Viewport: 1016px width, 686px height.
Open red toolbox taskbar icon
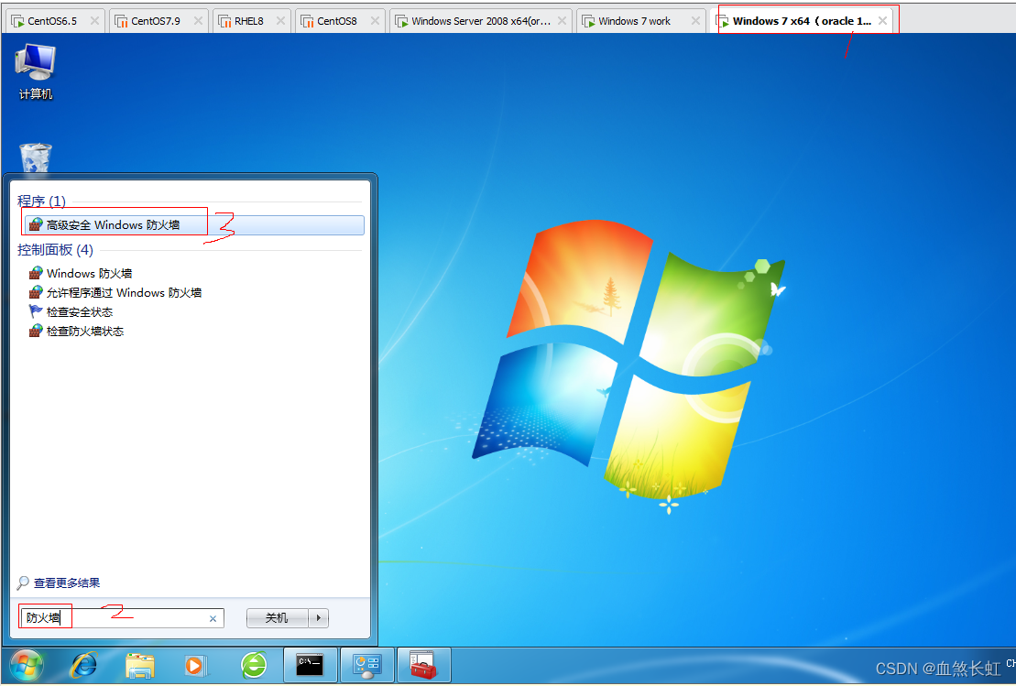(423, 665)
